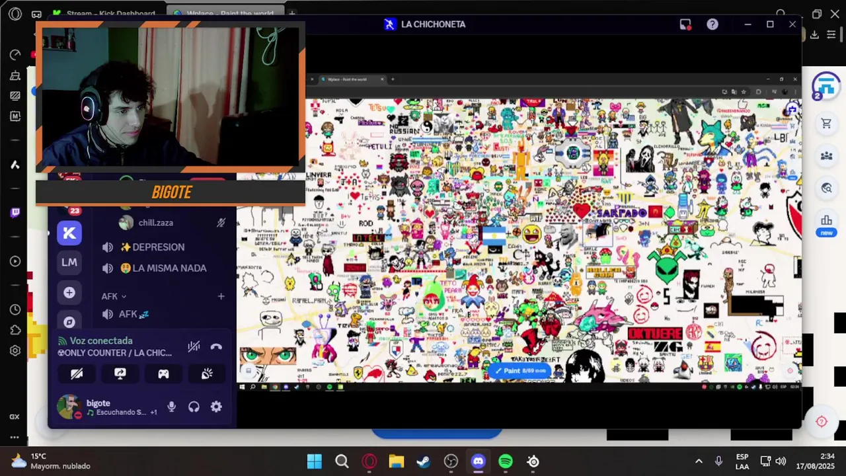Open the Opera sidebar player icon
This screenshot has height=476, width=846.
pos(15,261)
